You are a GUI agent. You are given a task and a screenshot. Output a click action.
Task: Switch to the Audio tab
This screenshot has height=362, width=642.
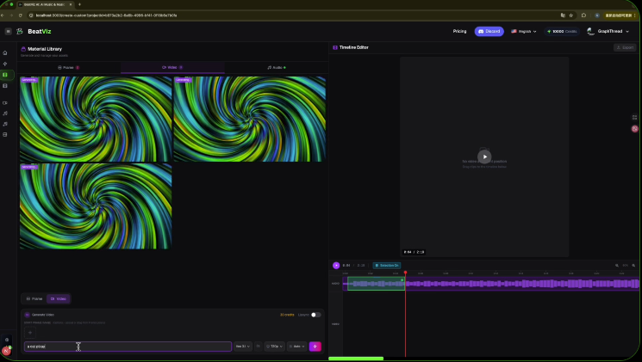[277, 67]
